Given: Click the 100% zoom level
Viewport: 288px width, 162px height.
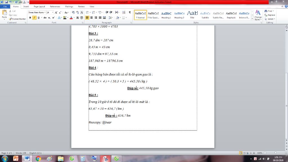Looking at the screenshot, I should click(260, 153).
